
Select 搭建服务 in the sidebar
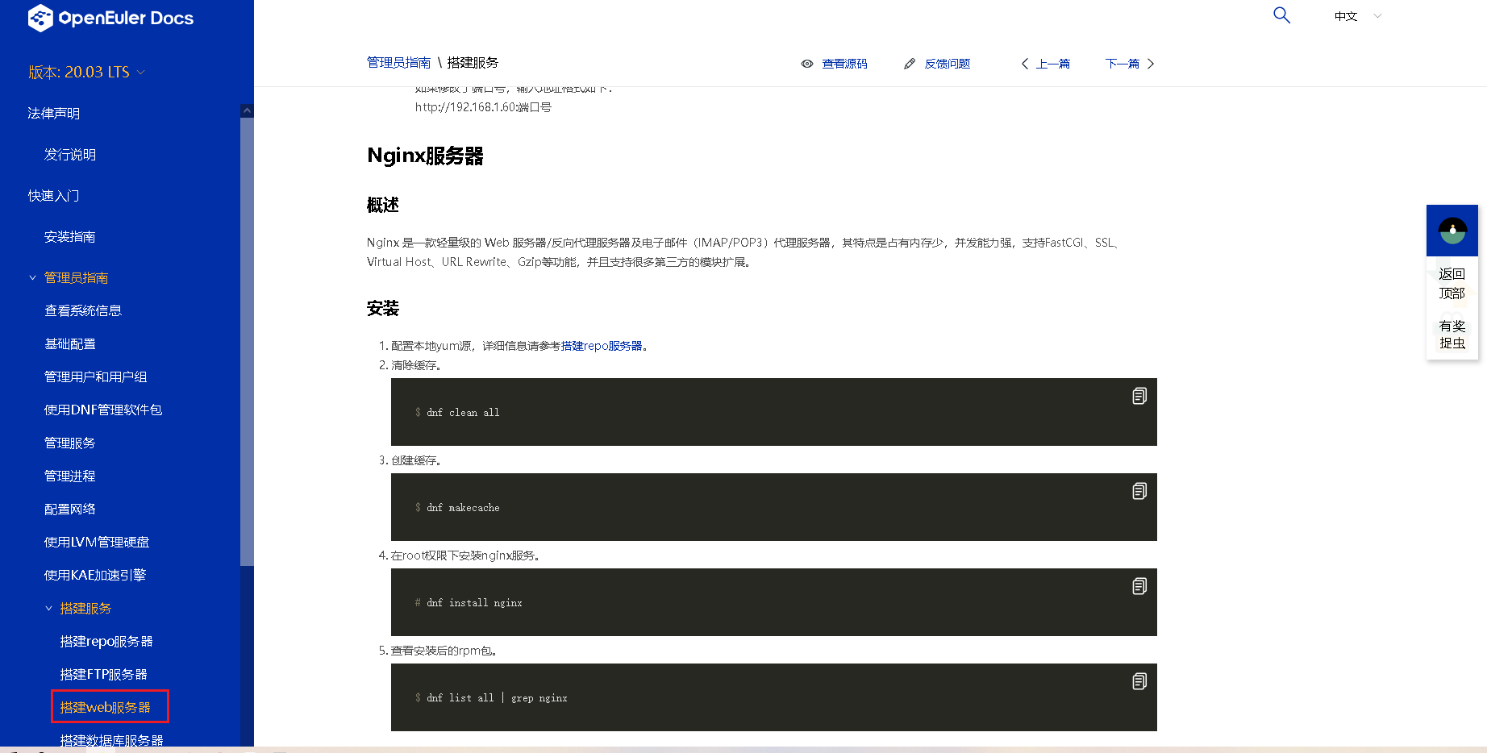(85, 609)
